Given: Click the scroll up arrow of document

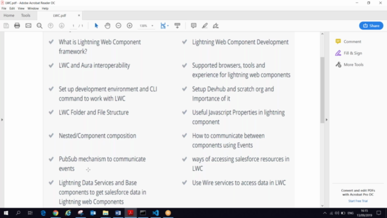Looking at the screenshot, I should 322,34.
